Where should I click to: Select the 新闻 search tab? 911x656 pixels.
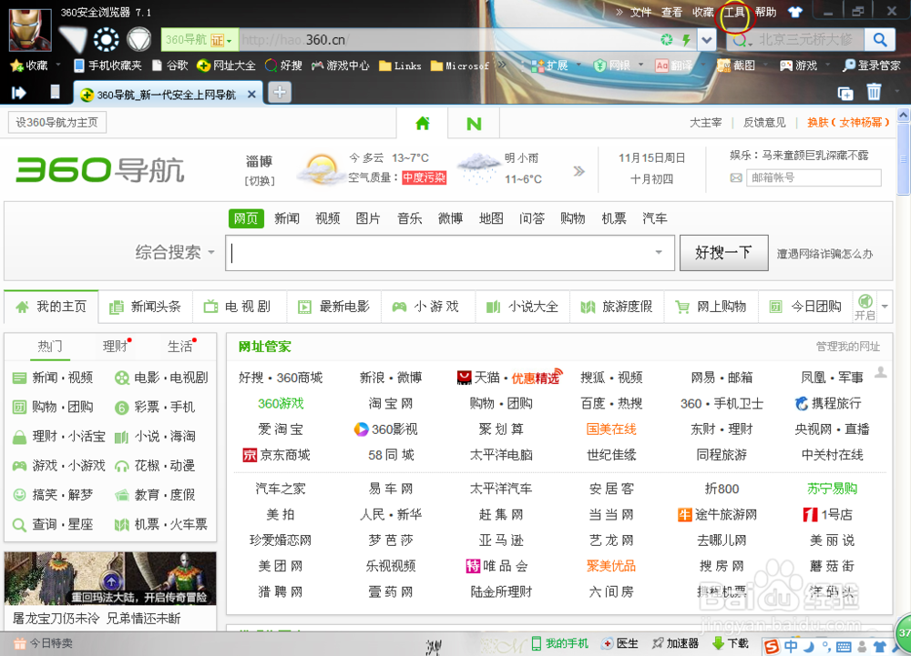click(287, 218)
